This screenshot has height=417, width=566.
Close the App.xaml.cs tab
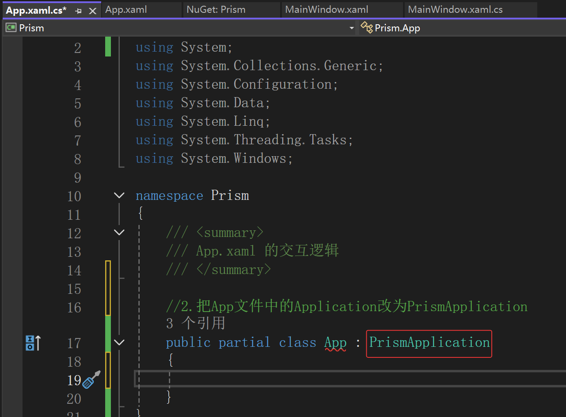(x=93, y=11)
